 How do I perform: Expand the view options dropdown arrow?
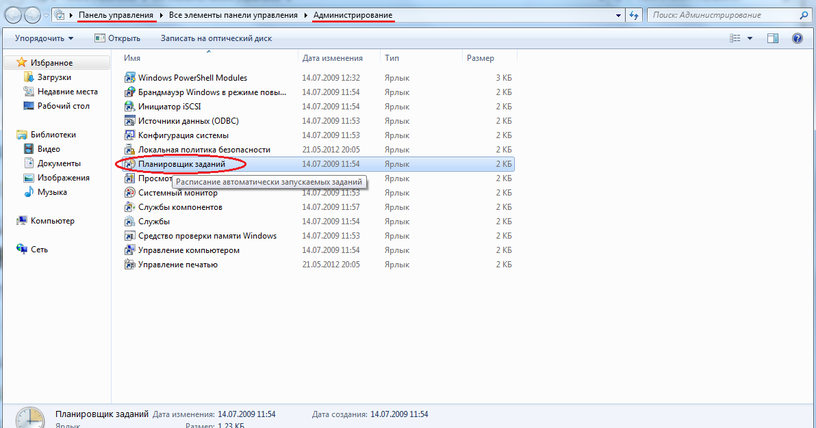click(750, 38)
